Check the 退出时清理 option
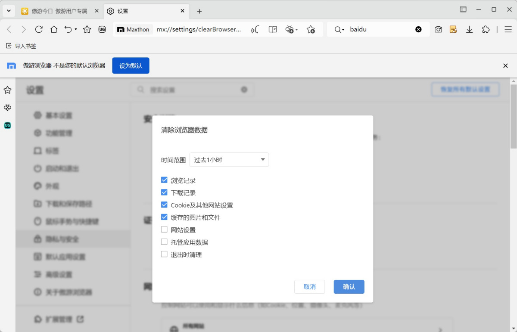Screen dimensions: 517x332 (164, 254)
